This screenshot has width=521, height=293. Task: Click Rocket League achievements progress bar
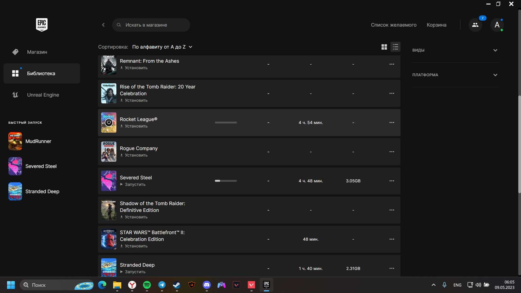point(226,123)
